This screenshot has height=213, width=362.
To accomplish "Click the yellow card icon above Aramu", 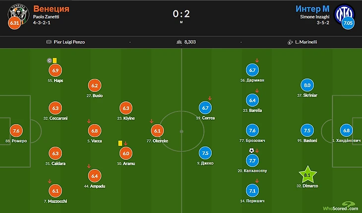I will [120, 142].
